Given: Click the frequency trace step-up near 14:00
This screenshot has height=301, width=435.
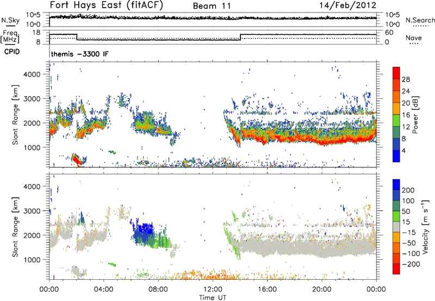Looking at the screenshot, I should pyautogui.click(x=240, y=37).
